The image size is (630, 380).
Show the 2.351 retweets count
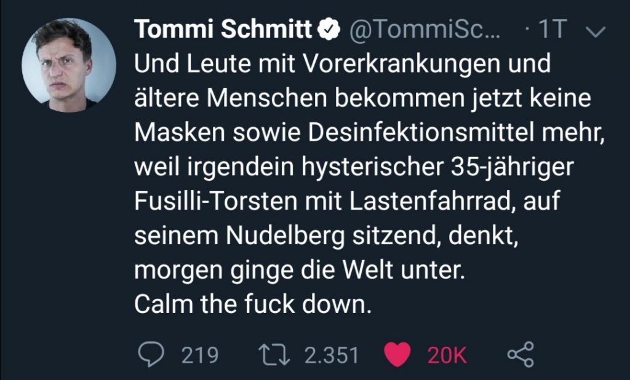332,355
